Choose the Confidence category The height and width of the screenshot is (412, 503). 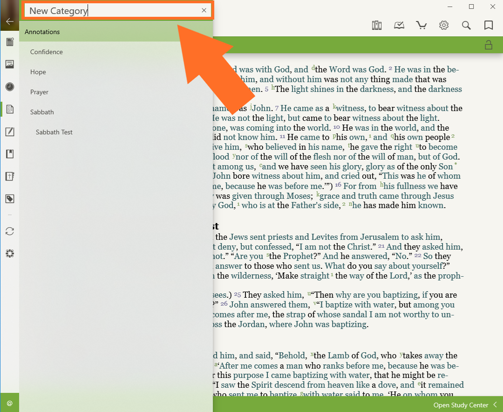tap(47, 52)
